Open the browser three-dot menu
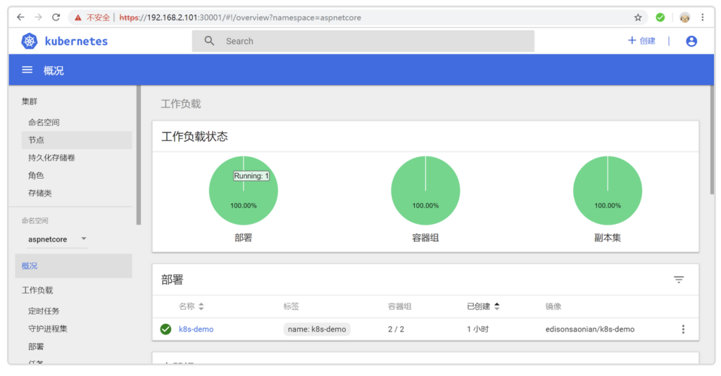The image size is (721, 376). click(703, 18)
